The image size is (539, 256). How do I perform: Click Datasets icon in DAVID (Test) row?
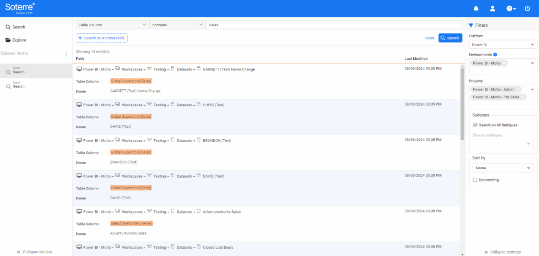(x=173, y=176)
